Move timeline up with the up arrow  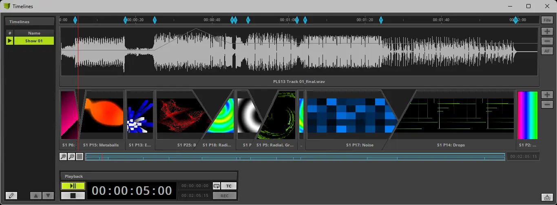[36, 196]
